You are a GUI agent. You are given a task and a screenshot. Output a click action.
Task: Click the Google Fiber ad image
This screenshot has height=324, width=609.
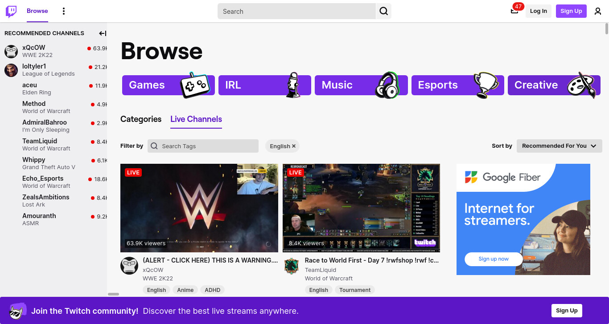tap(523, 219)
